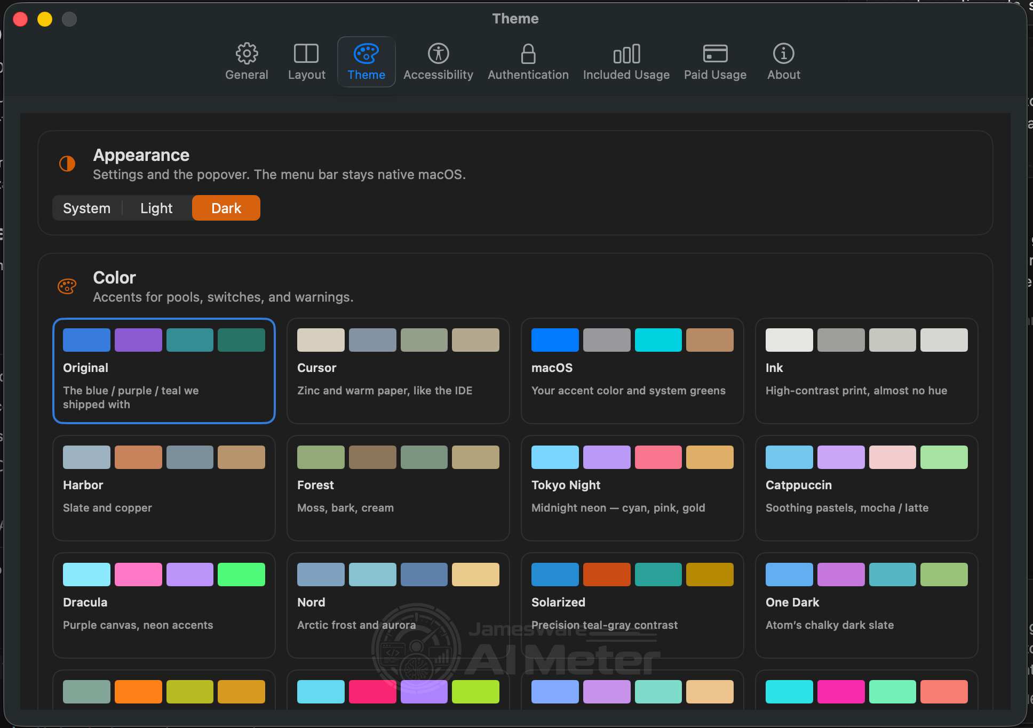
Task: Open the Layout panel icon
Action: [x=306, y=53]
